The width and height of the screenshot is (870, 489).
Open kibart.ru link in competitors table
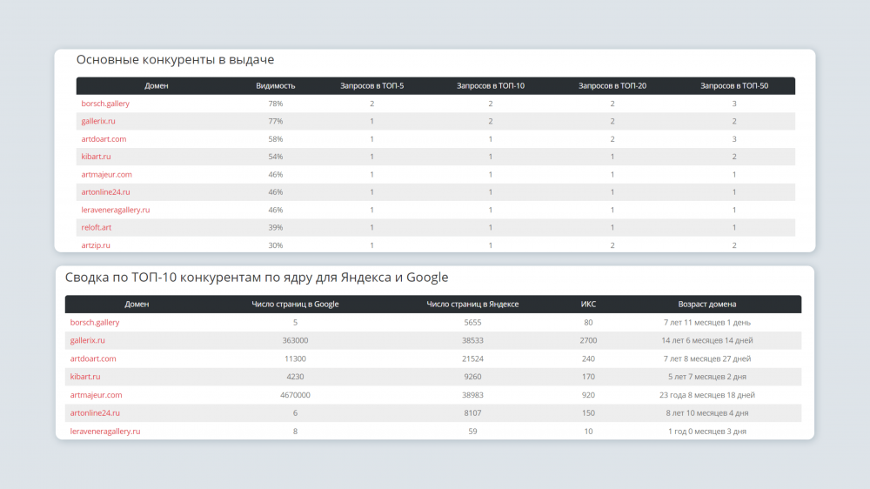(96, 157)
